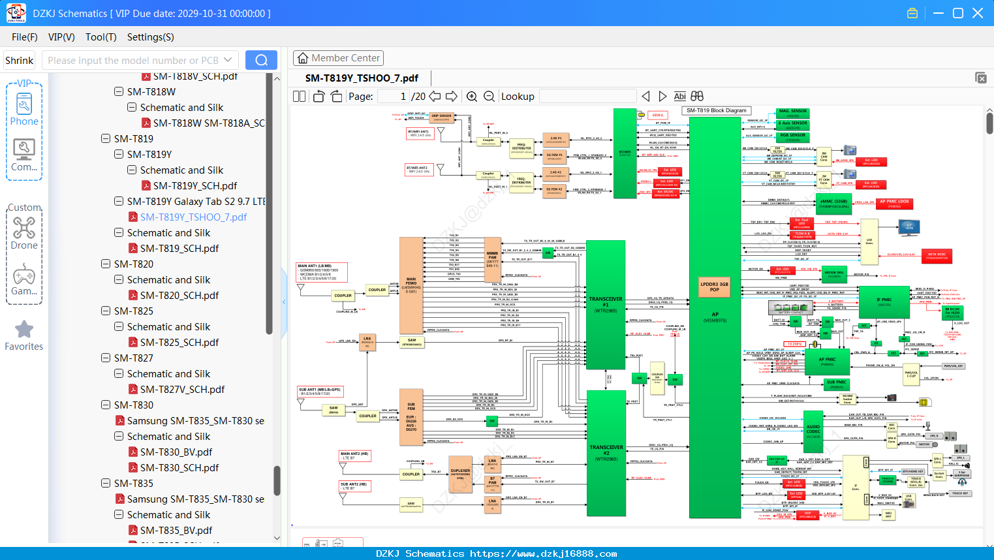
Task: Collapse the SM-T819 tree node
Action: tap(106, 138)
